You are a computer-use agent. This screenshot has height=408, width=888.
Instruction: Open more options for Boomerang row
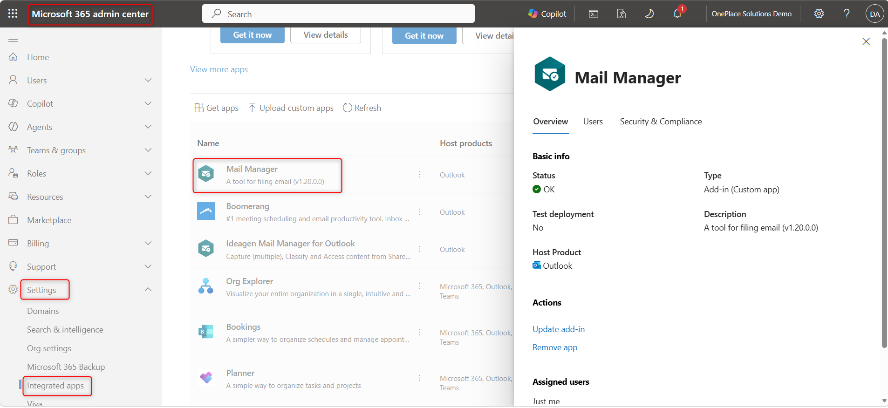[419, 212]
